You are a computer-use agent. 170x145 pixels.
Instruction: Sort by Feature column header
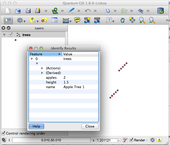coord(45,54)
